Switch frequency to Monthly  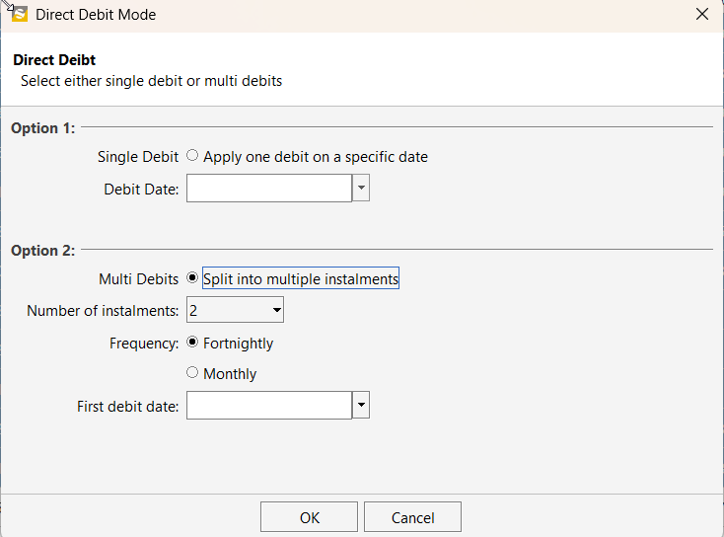[192, 374]
